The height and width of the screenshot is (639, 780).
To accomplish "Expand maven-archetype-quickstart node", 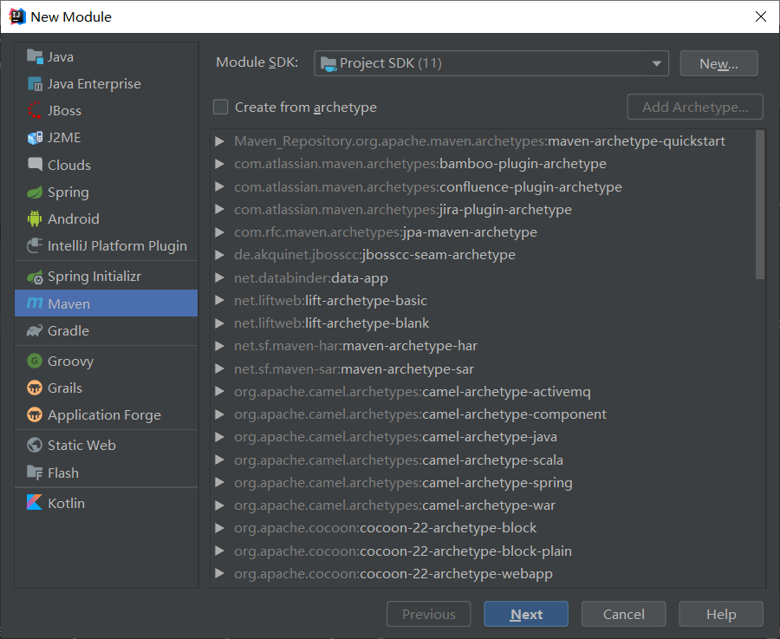I will [219, 141].
